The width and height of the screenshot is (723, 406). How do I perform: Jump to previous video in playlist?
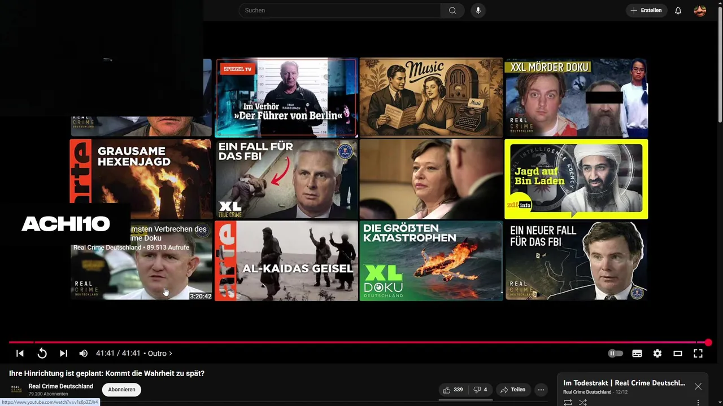(20, 354)
